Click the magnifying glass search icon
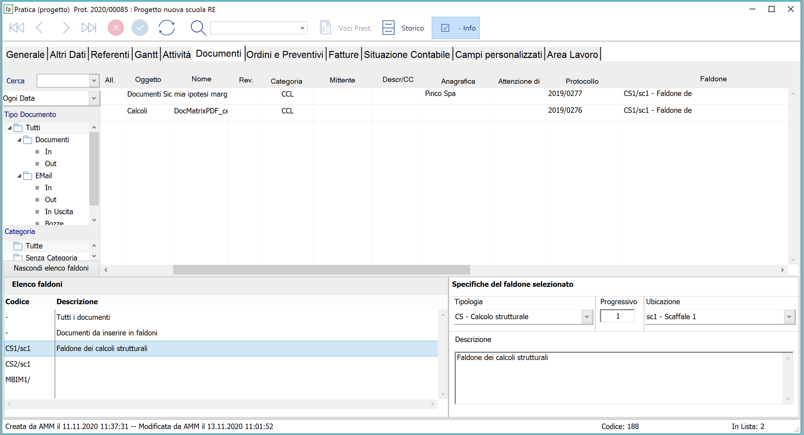The width and height of the screenshot is (804, 435). coord(198,28)
